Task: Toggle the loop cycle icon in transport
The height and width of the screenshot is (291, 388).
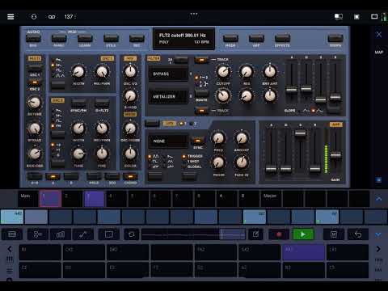Action: [132, 234]
